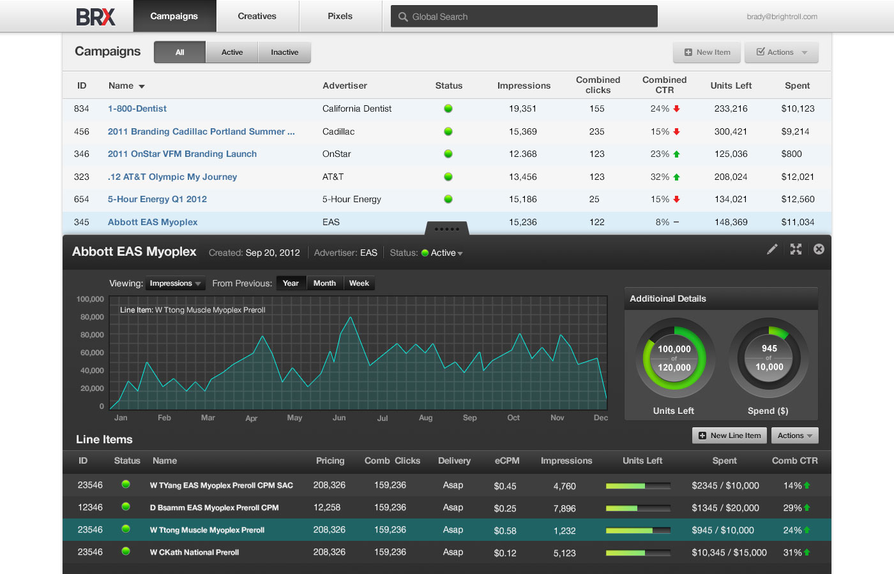Click the Units Left gauge 100,000 of 120,000
The width and height of the screenshot is (894, 574).
674,358
